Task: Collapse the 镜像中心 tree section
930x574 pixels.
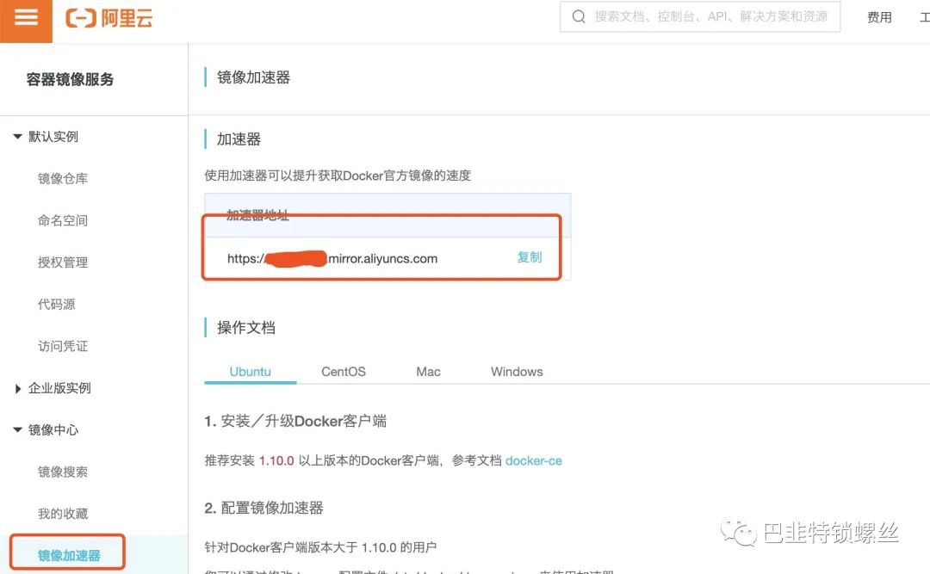Action: pos(17,430)
